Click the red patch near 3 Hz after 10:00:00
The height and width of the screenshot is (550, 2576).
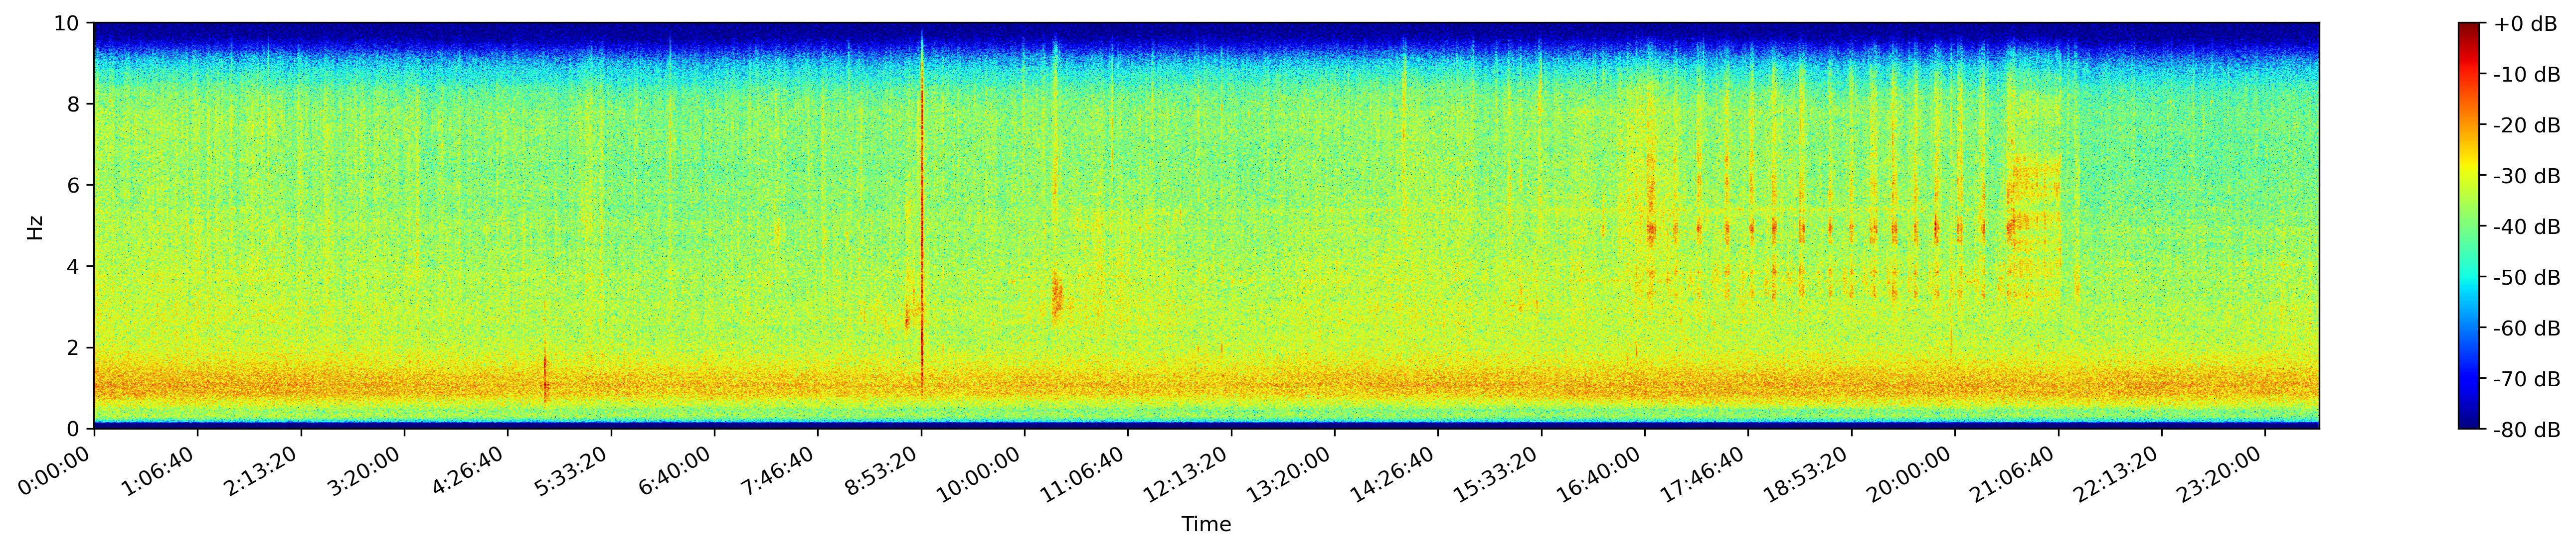(x=1056, y=296)
